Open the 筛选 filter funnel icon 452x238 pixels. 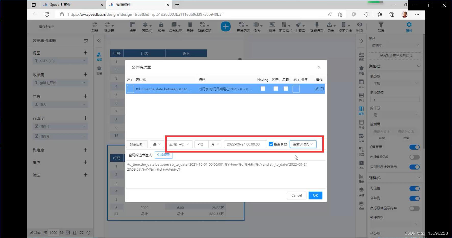pyautogui.click(x=381, y=27)
